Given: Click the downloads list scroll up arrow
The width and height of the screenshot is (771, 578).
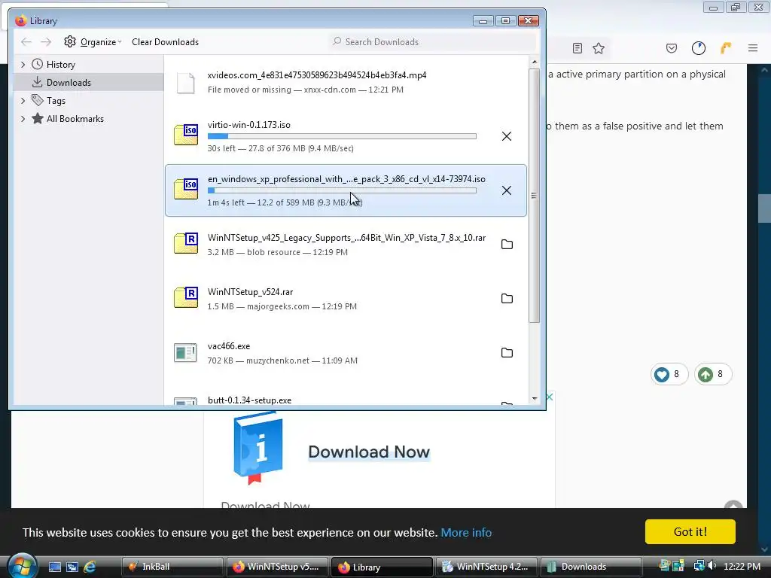Looking at the screenshot, I should (x=535, y=62).
